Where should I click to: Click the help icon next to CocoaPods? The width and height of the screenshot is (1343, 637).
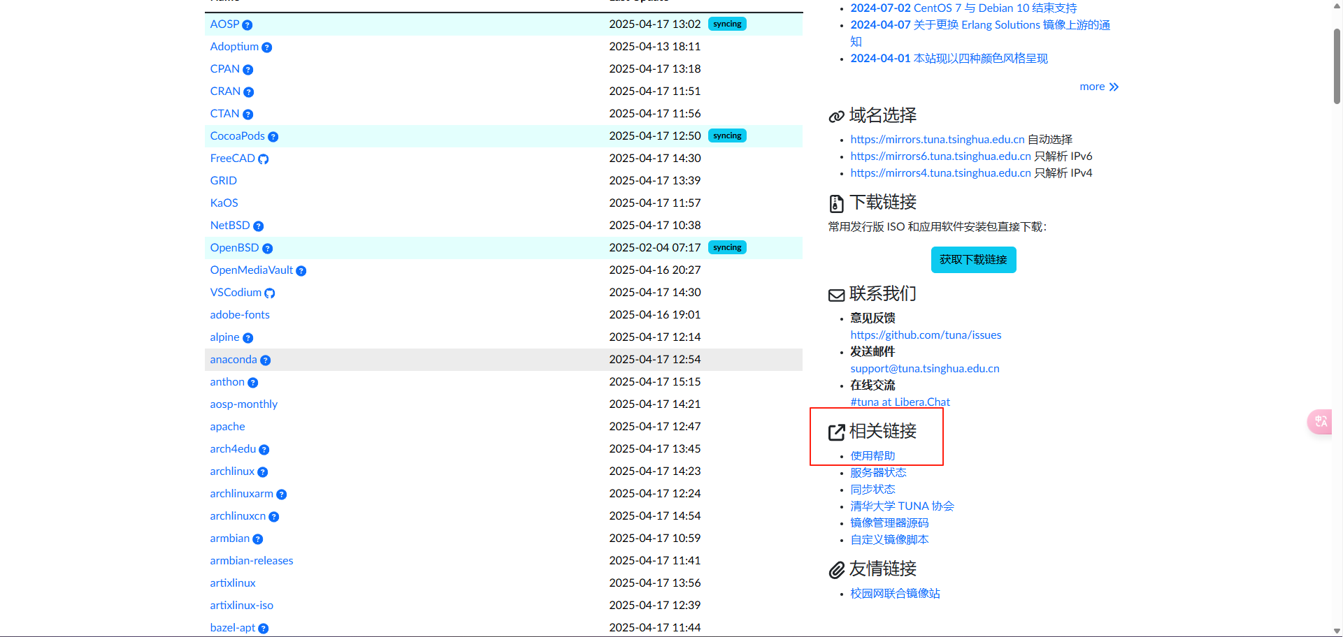[273, 137]
